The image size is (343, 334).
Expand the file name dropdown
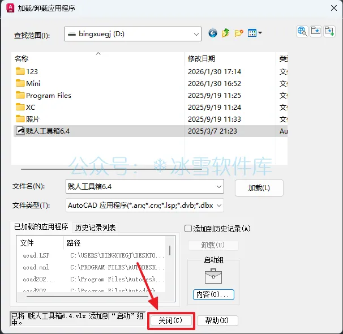pyautogui.click(x=218, y=187)
